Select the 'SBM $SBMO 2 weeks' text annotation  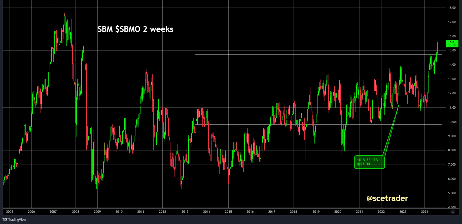[x=135, y=29]
